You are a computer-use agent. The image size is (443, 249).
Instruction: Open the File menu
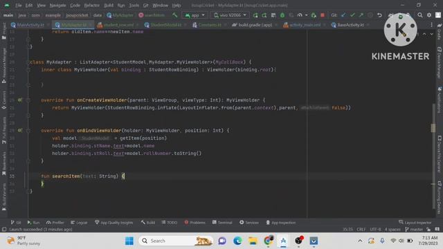pyautogui.click(x=19, y=6)
